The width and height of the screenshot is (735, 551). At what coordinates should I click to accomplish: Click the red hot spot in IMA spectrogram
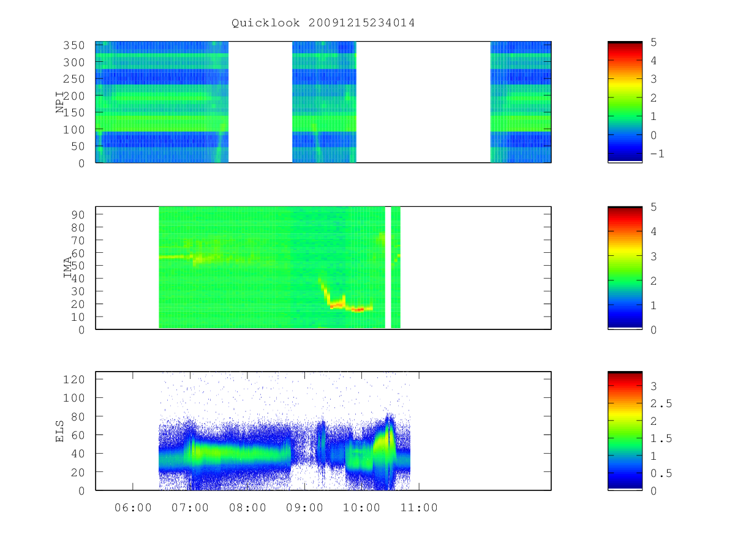(x=358, y=310)
